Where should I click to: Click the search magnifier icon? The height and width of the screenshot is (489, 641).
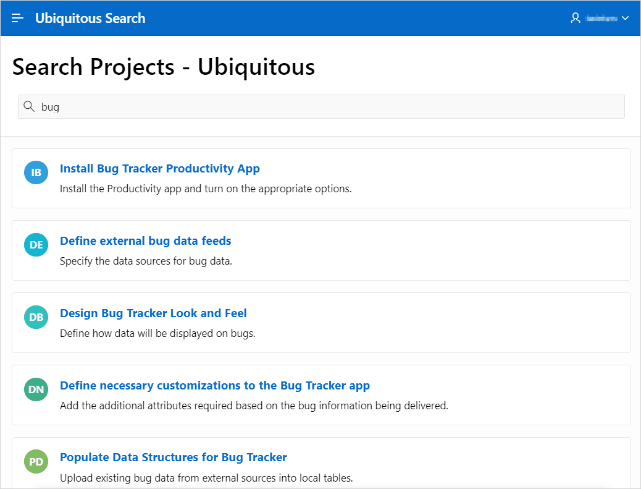(28, 106)
